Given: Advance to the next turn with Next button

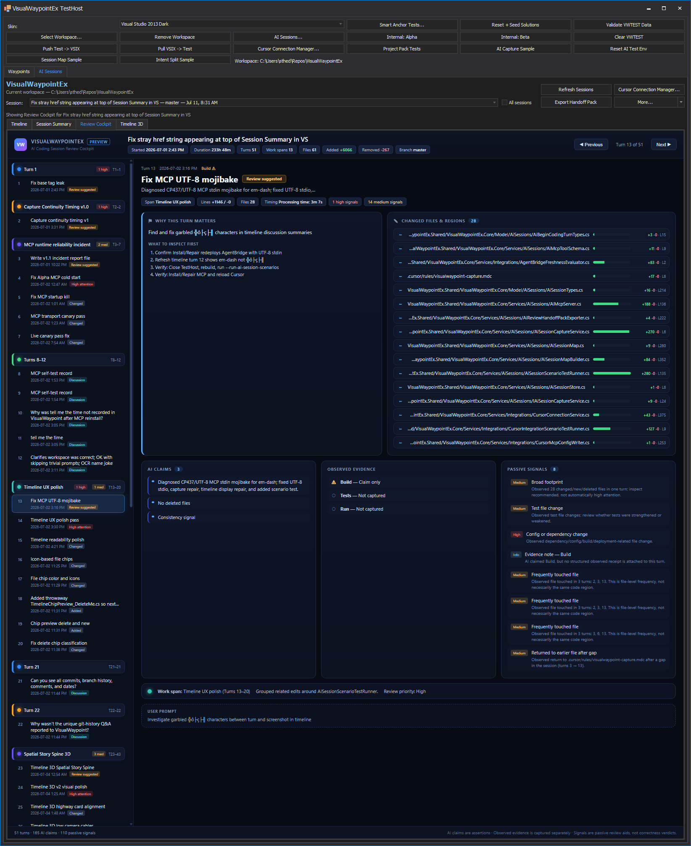Looking at the screenshot, I should tap(664, 145).
